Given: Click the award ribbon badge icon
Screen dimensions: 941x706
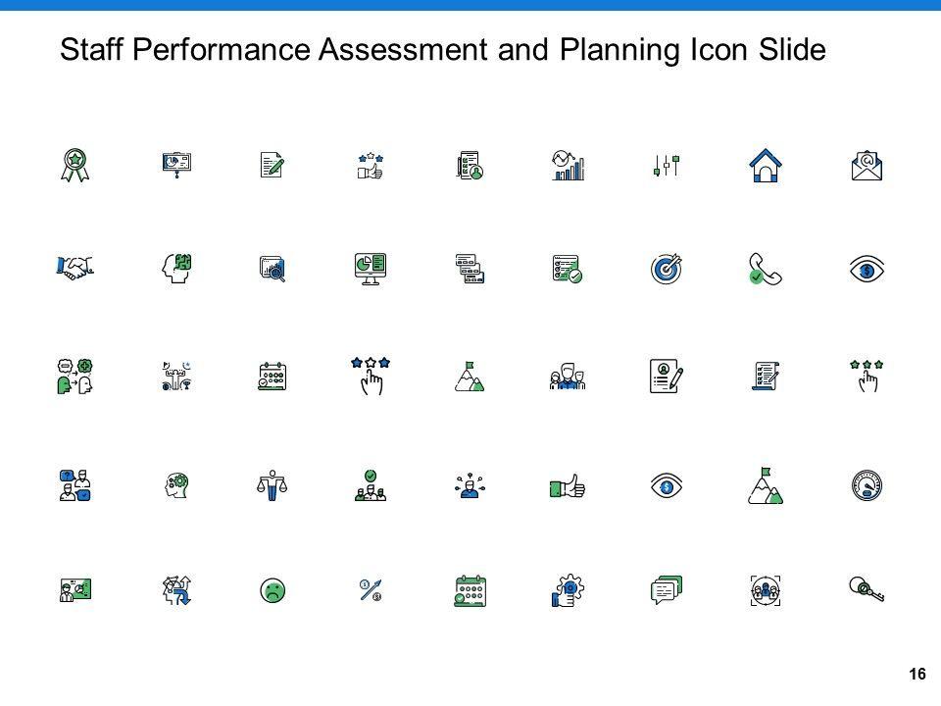Looking at the screenshot, I should (74, 166).
